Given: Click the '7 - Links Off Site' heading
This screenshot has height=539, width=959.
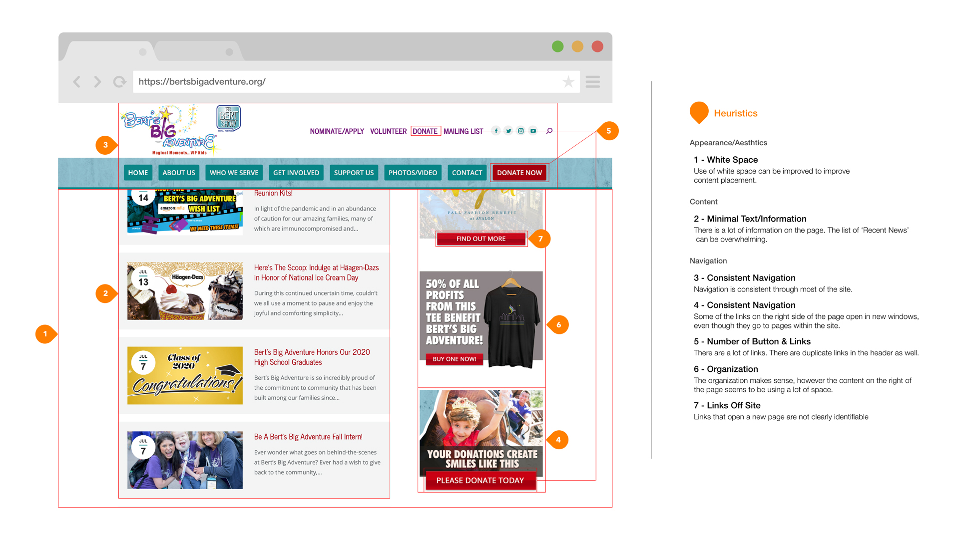Looking at the screenshot, I should coord(727,405).
